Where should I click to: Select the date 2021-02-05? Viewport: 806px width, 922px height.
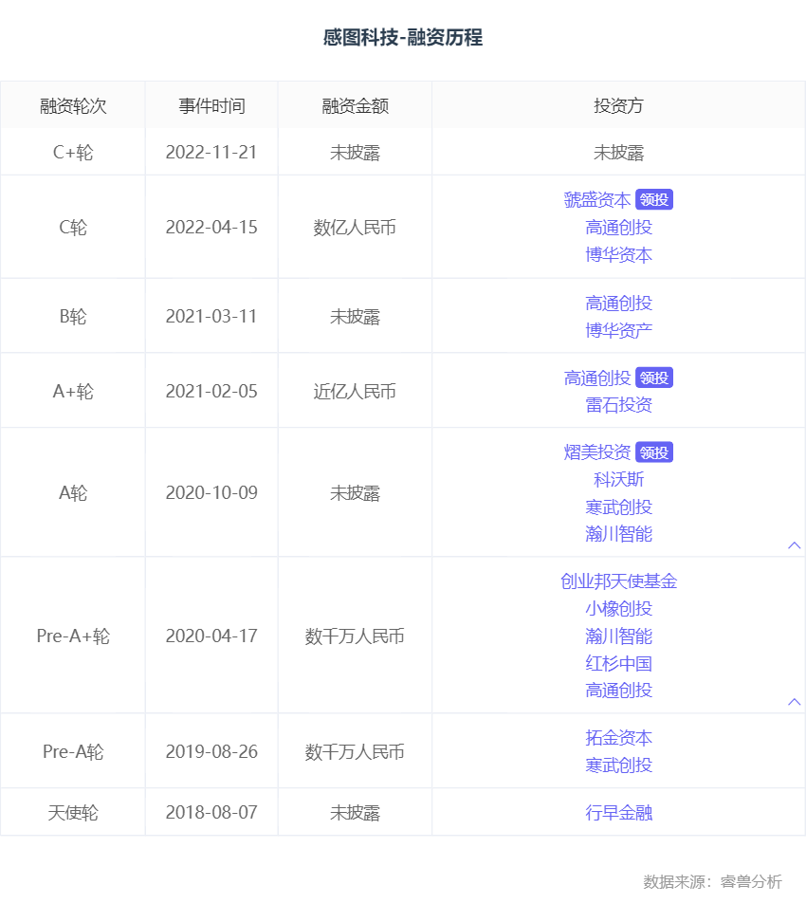point(211,391)
